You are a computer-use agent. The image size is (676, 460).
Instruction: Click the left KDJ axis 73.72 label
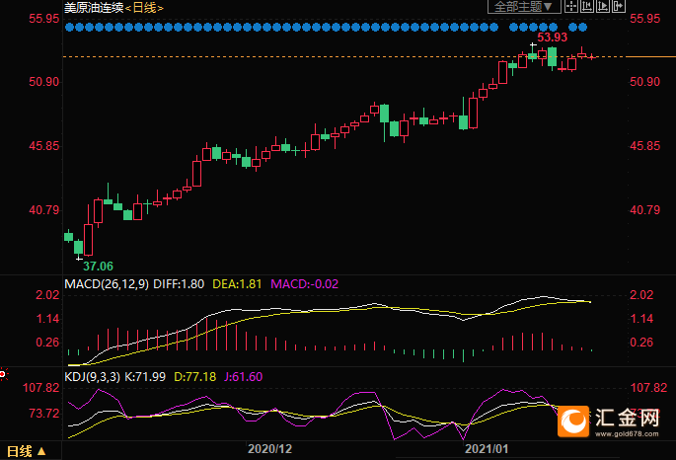click(44, 413)
